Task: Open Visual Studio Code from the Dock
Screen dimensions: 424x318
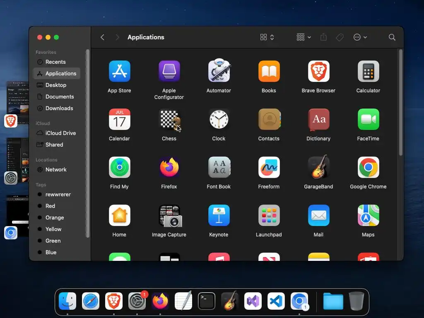Action: 276,301
